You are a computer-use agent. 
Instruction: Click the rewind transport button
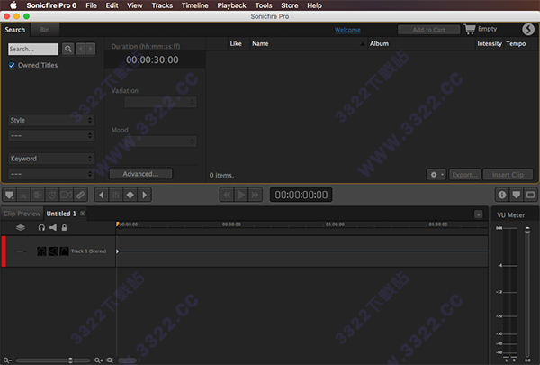pyautogui.click(x=227, y=195)
